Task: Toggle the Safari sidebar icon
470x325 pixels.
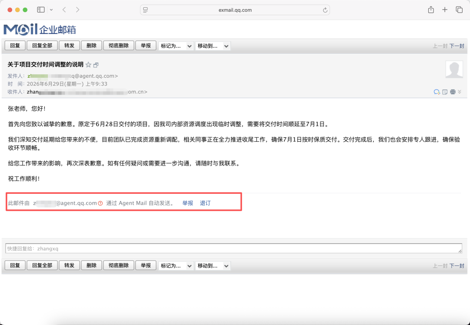Action: (x=41, y=10)
